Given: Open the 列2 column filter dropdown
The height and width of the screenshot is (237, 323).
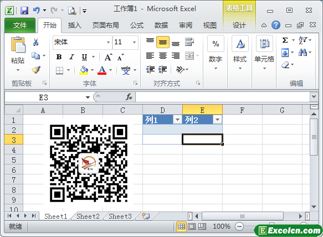Looking at the screenshot, I should coord(217,120).
